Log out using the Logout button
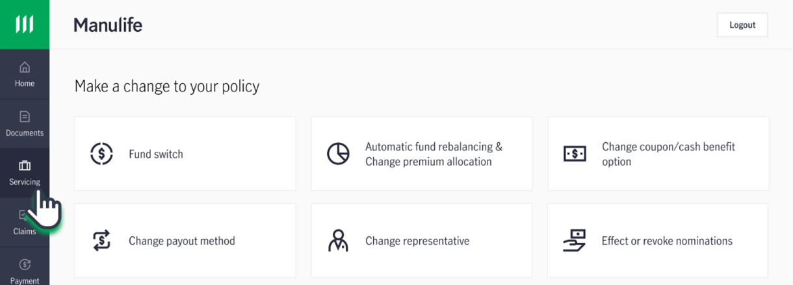This screenshot has height=285, width=793. coord(742,25)
